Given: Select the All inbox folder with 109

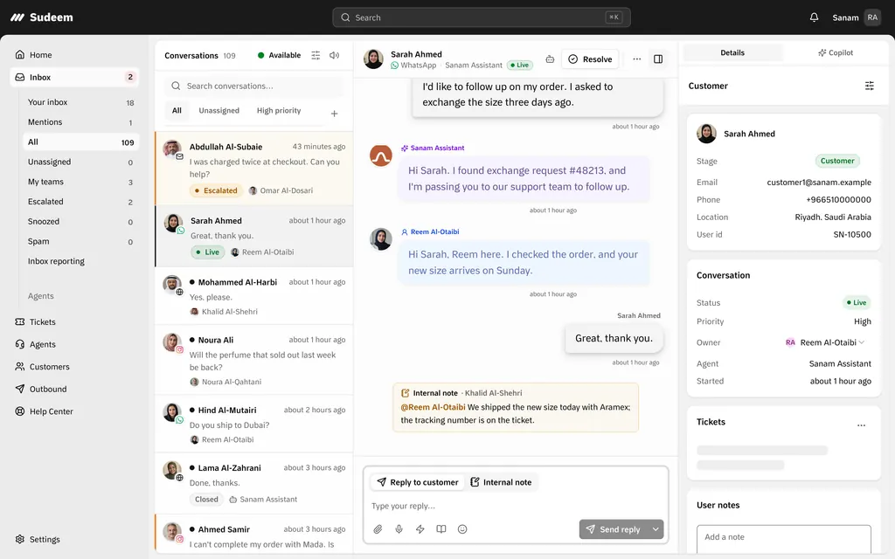Looking at the screenshot, I should (x=80, y=142).
